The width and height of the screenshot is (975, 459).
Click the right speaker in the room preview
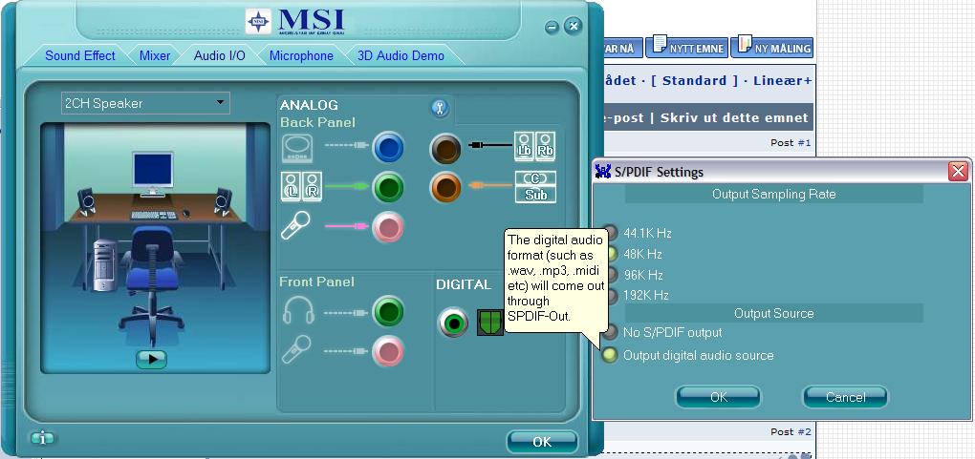pyautogui.click(x=223, y=200)
